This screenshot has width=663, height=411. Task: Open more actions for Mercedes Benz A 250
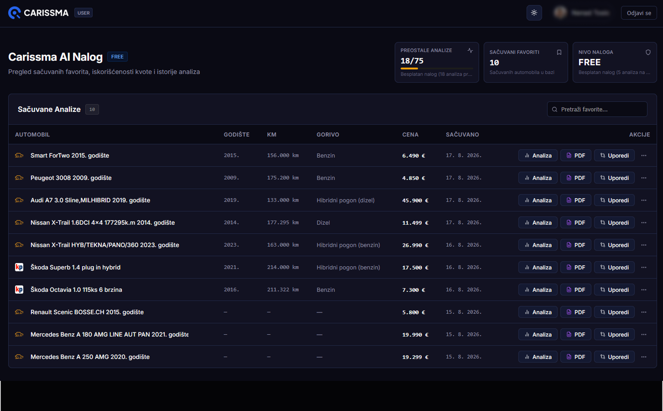(644, 357)
